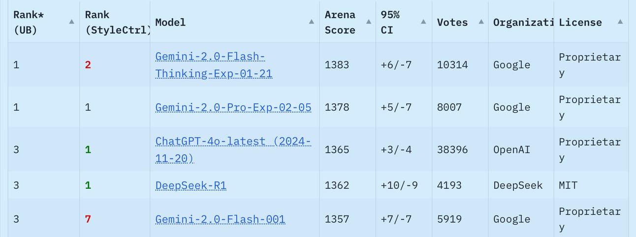The height and width of the screenshot is (237, 636).
Task: Sort by 95% CI arrow icon
Action: 423,22
